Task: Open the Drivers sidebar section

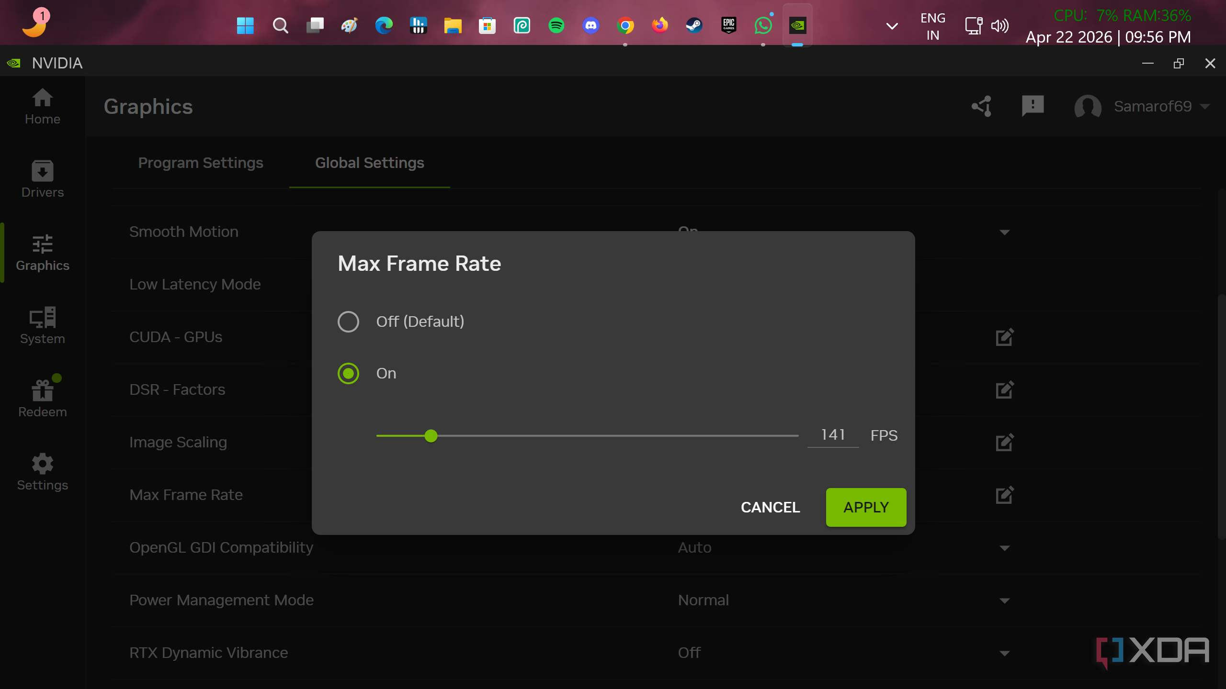Action: coord(43,179)
